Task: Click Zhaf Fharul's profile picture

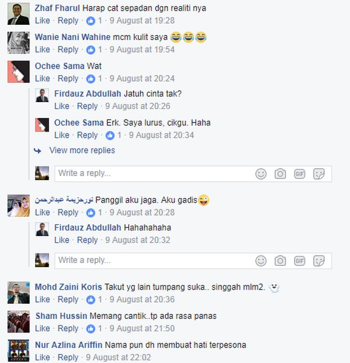Action: point(19,14)
